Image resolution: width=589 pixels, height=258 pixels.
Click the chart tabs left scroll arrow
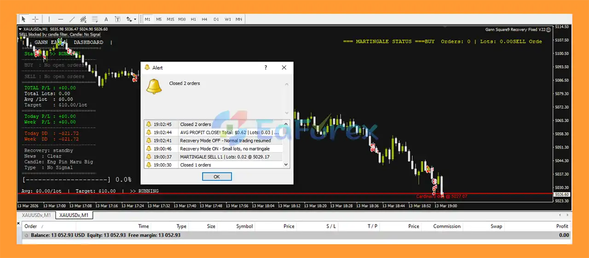pos(560,215)
